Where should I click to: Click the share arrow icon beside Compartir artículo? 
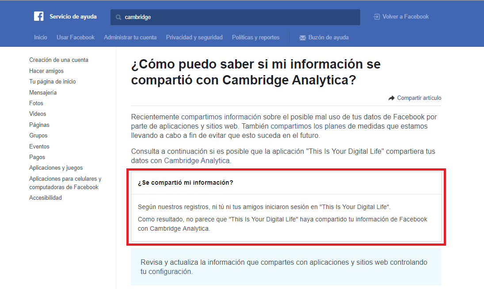(x=391, y=98)
